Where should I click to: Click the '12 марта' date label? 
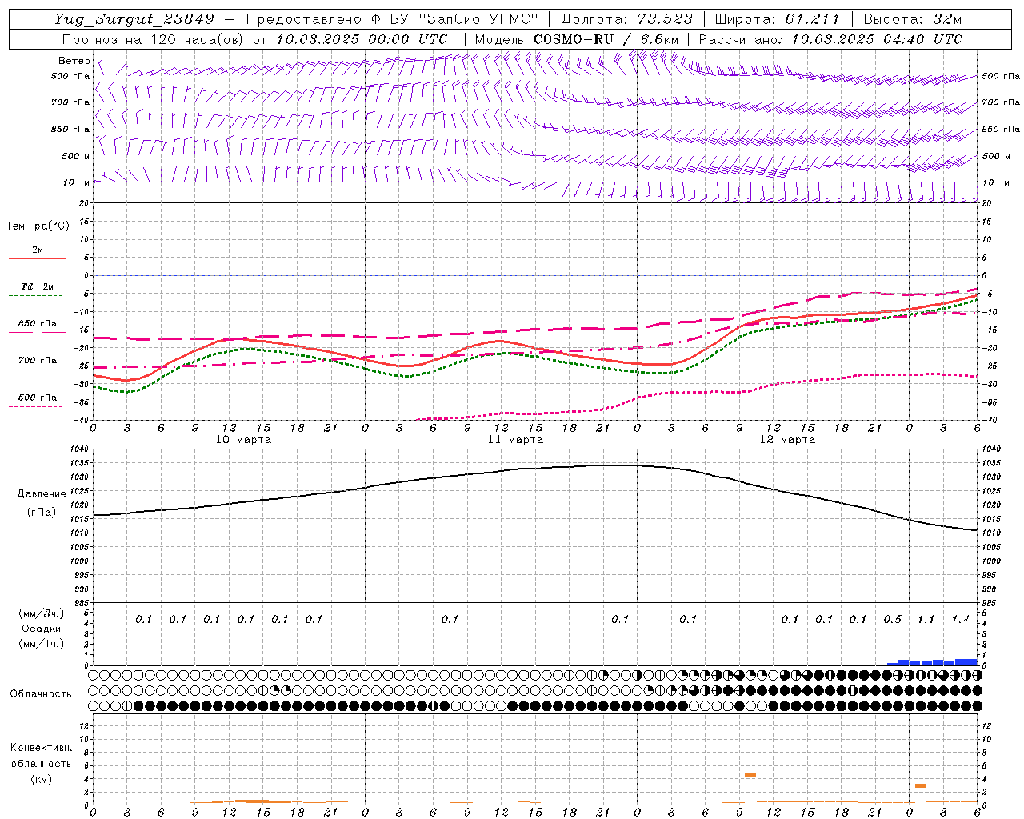[x=787, y=440]
